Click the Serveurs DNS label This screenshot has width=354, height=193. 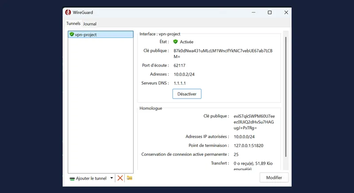155,83
